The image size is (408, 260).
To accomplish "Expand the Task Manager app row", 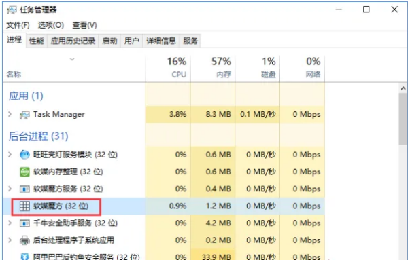I will point(10,114).
